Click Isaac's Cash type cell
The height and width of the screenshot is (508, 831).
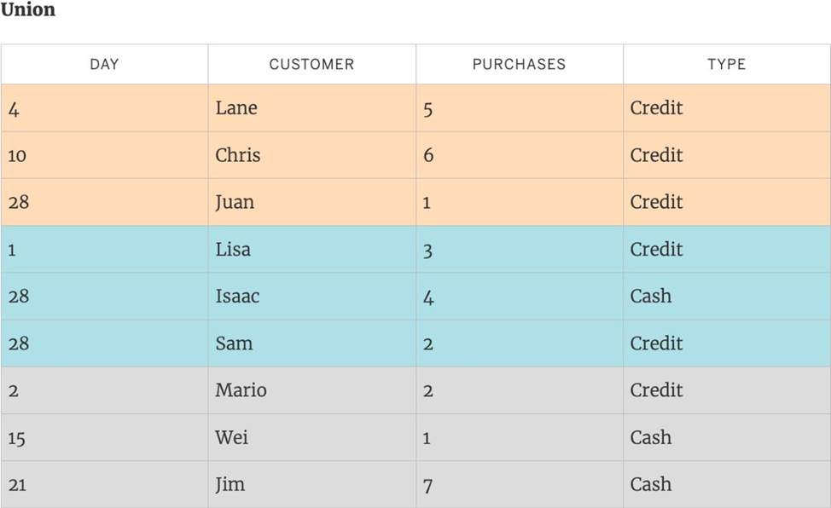[651, 296]
